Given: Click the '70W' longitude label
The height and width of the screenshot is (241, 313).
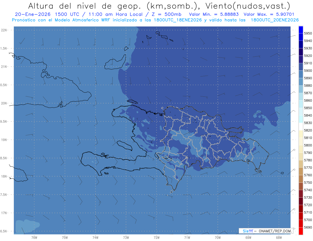Looking at the screenshot, I should [x=218, y=238].
